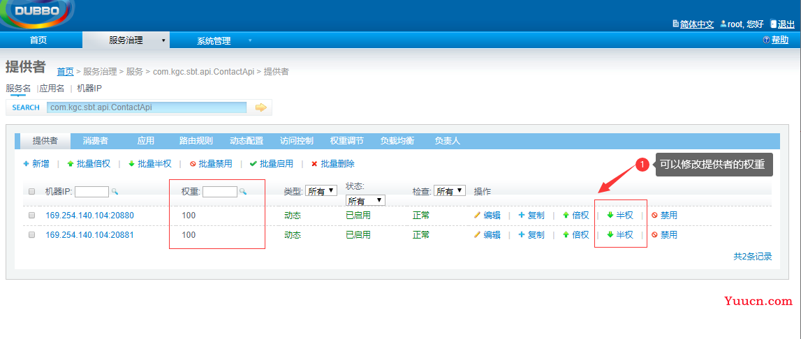Go to 首页 in the nav bar
801x339 pixels.
click(x=38, y=40)
